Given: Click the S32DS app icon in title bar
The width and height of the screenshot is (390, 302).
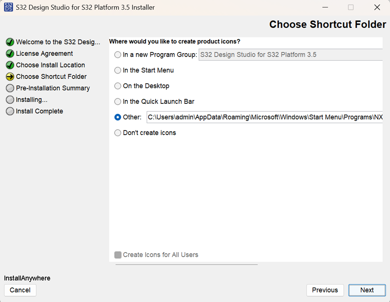Looking at the screenshot, I should [8, 7].
